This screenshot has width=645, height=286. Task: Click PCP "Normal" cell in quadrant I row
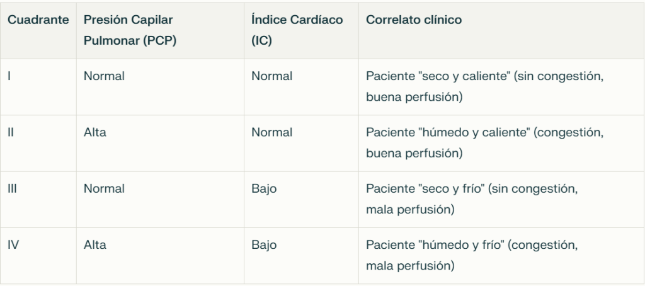pos(104,76)
